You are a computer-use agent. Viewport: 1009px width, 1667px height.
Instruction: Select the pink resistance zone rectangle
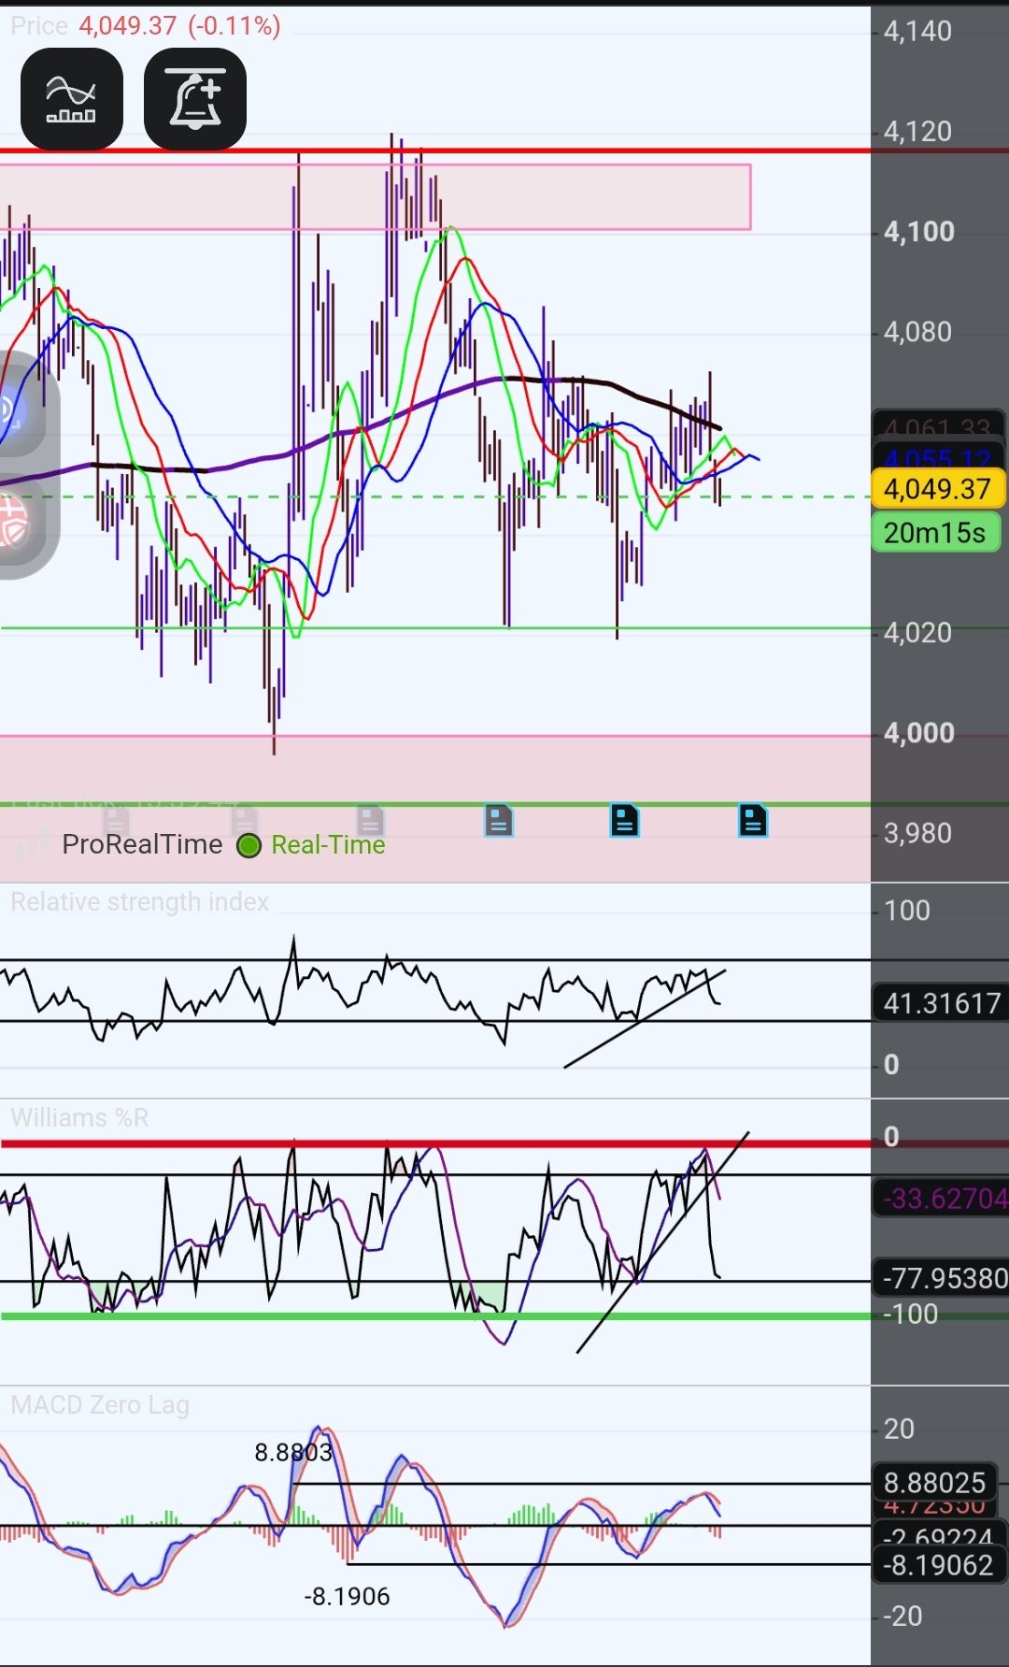[x=376, y=197]
